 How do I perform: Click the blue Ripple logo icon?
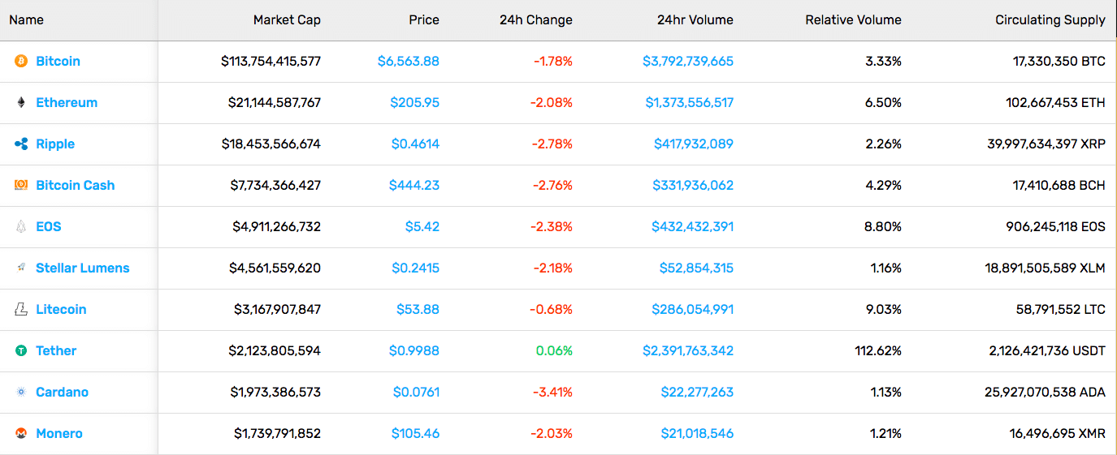[21, 144]
